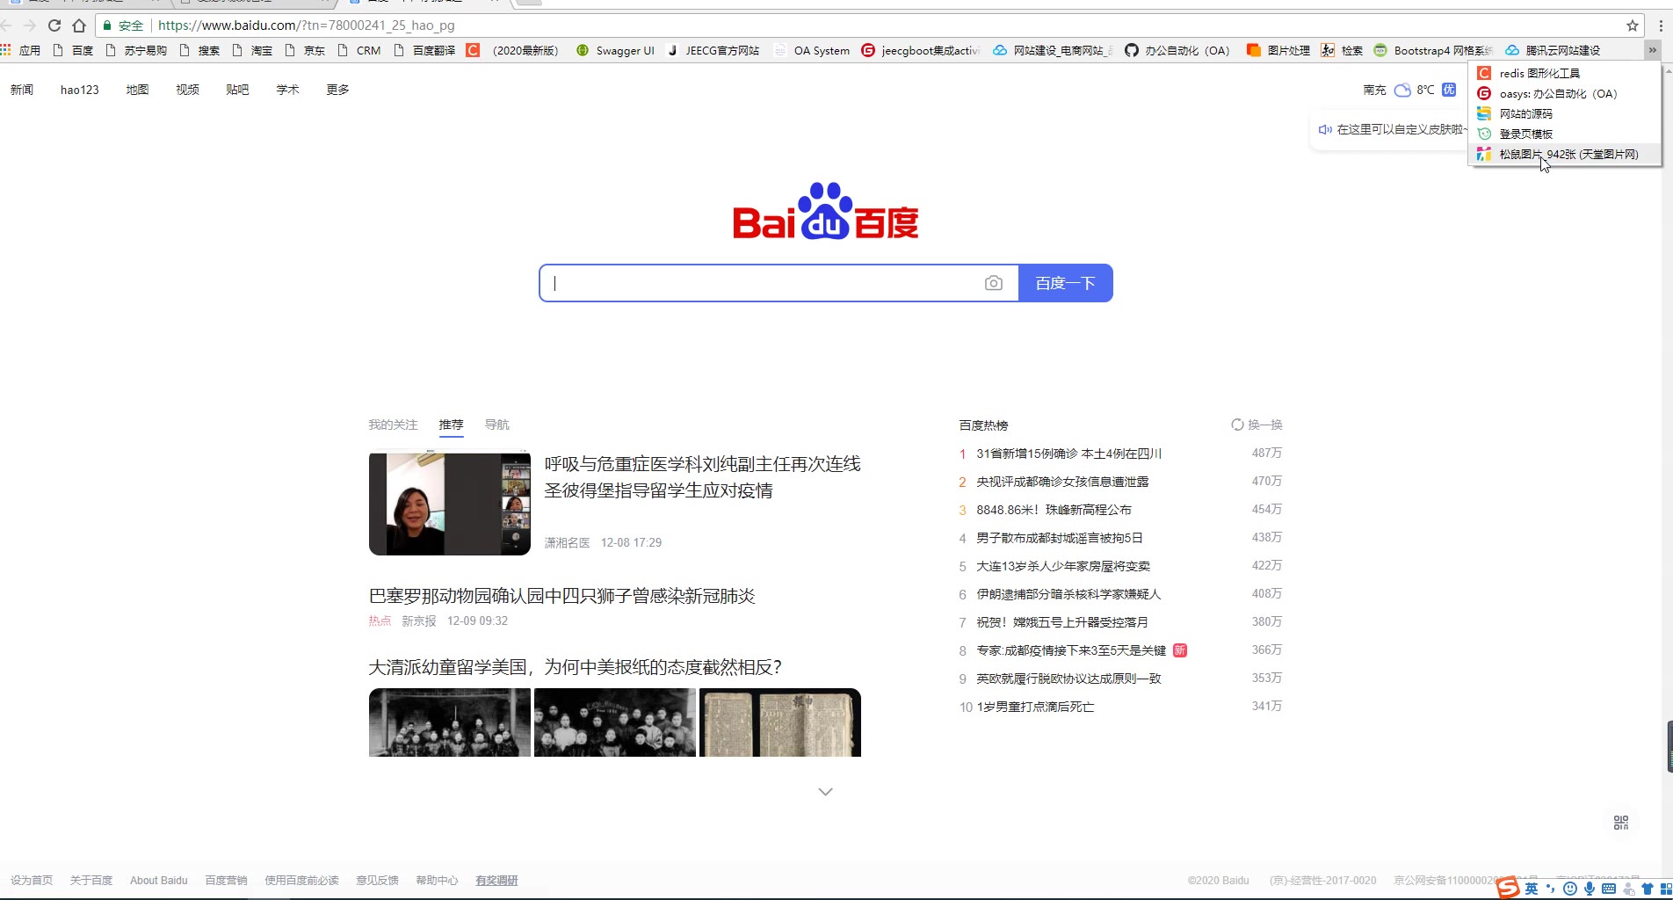
Task: Click the 有奖调研 footer link
Action: coord(496,881)
